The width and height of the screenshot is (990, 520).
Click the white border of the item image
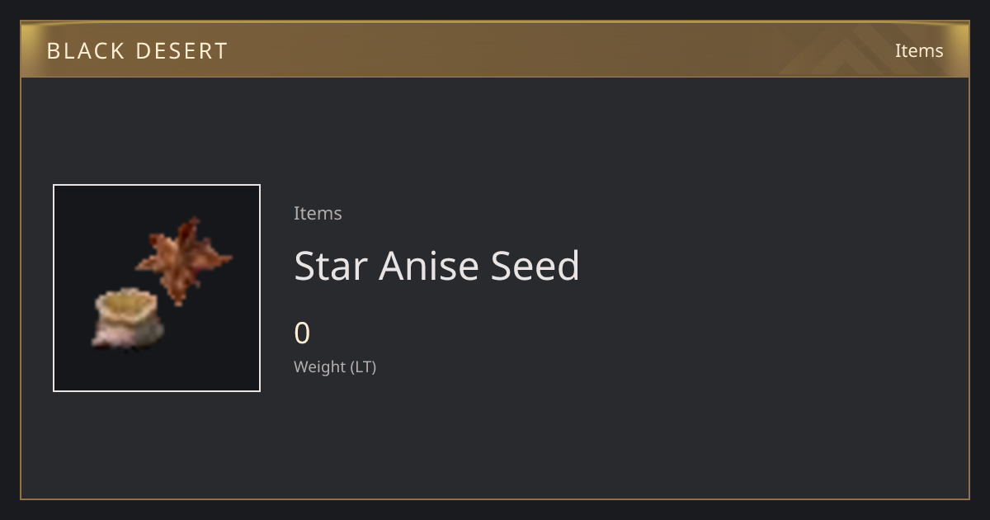coord(157,185)
